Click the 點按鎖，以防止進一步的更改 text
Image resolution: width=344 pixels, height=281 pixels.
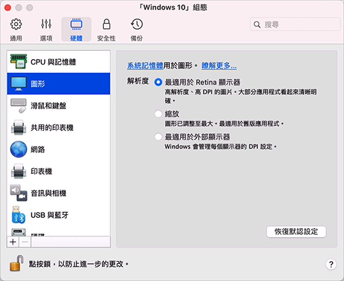[x=78, y=264]
